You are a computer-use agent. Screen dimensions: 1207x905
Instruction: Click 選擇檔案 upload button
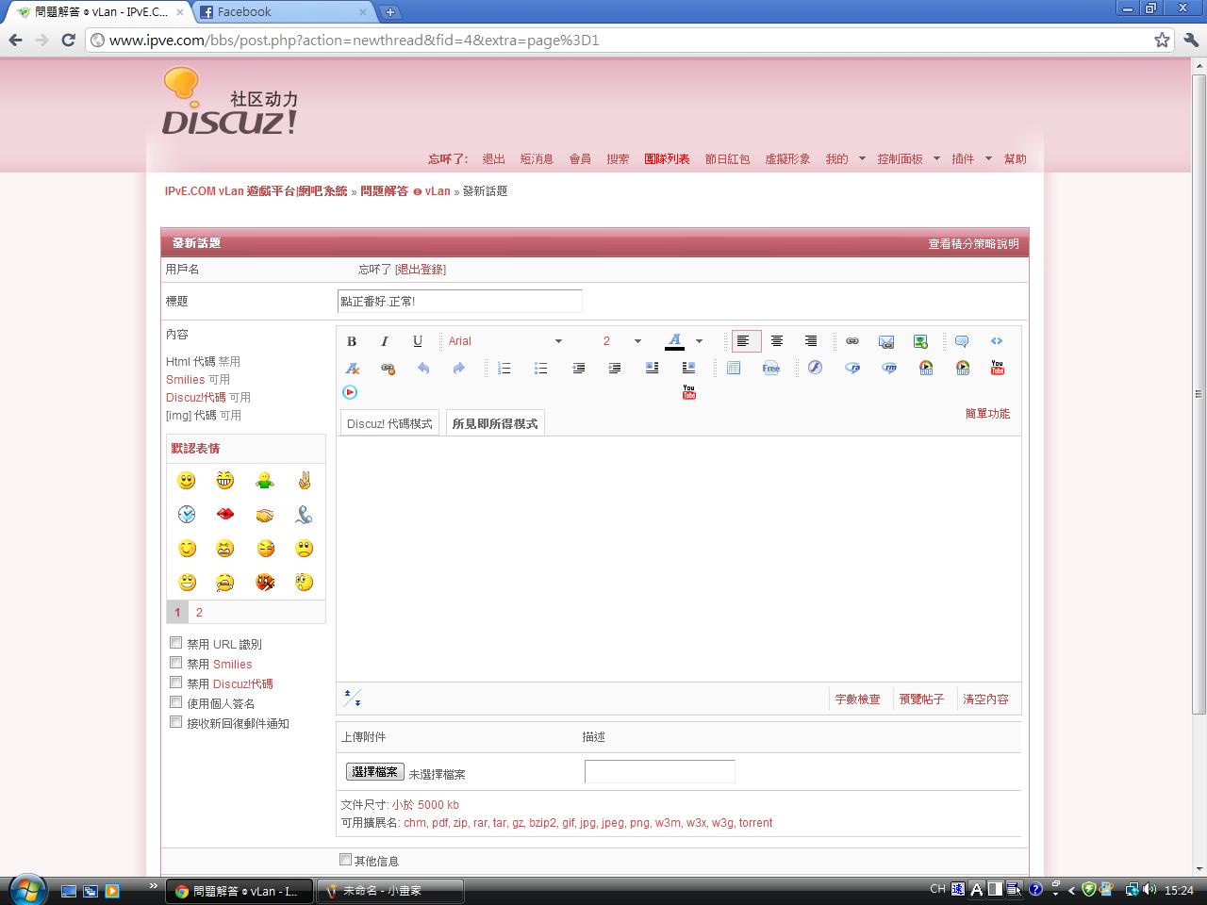tap(375, 772)
